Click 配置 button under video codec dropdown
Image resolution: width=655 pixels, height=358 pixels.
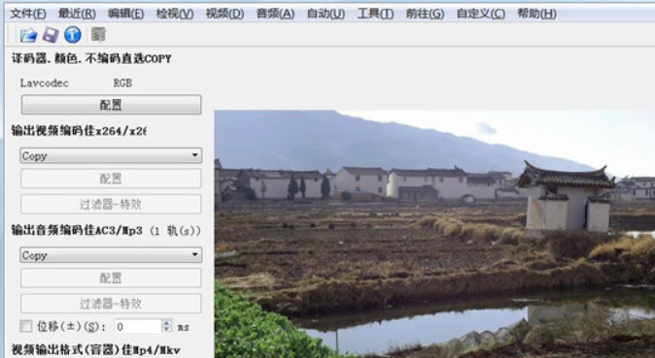pyautogui.click(x=111, y=179)
